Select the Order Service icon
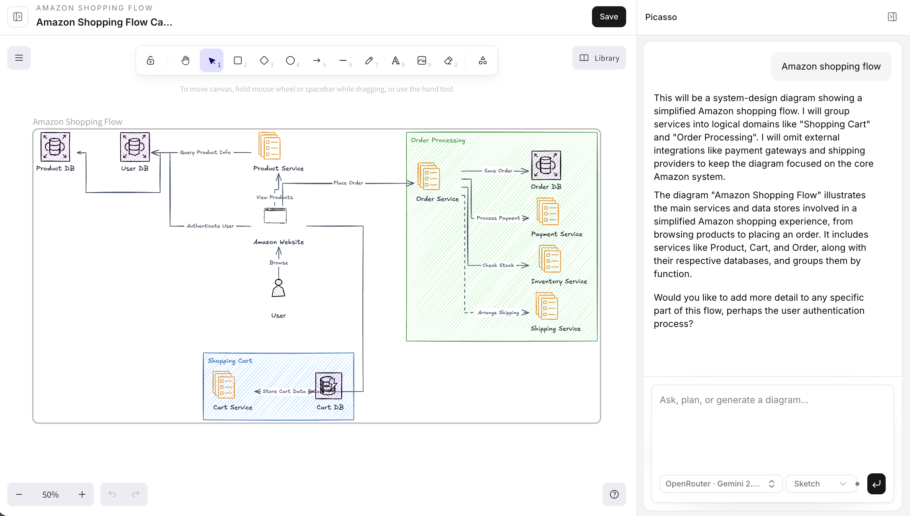Viewport: 910px width, 516px height. (x=429, y=176)
